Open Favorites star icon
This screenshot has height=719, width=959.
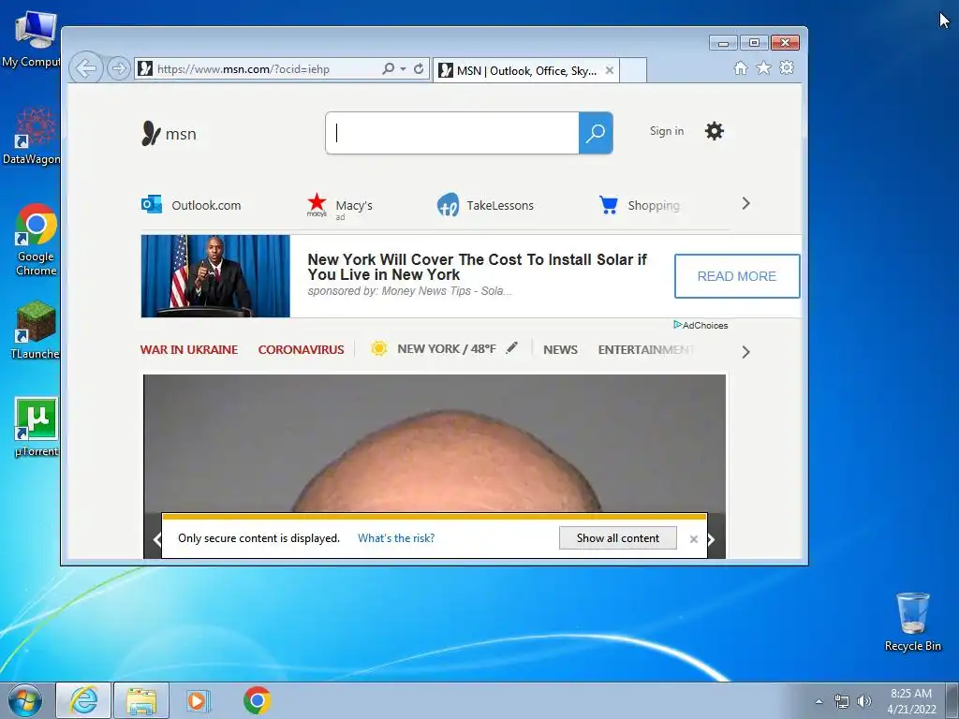point(763,67)
